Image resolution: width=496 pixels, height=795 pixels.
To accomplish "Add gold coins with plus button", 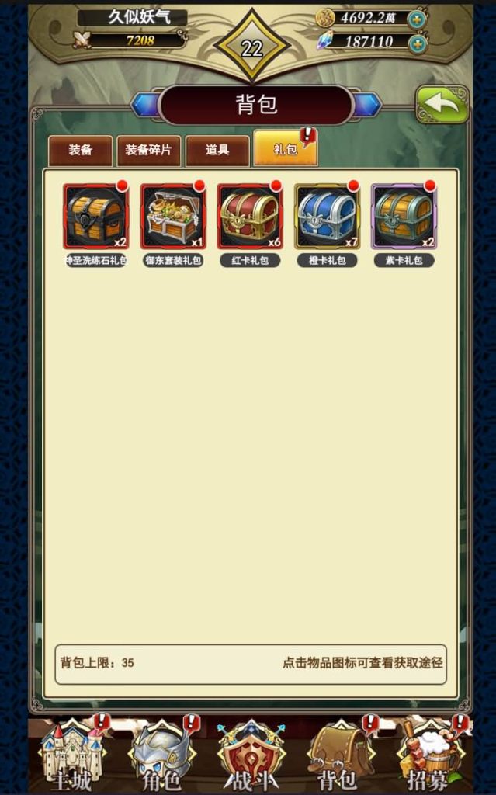I will (x=416, y=19).
